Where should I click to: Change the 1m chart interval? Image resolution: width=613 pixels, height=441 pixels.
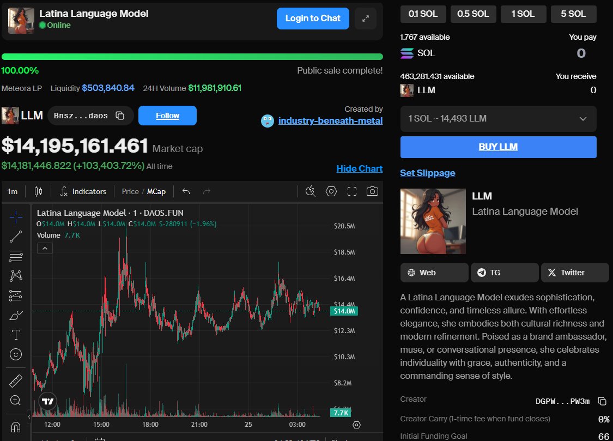(x=13, y=191)
